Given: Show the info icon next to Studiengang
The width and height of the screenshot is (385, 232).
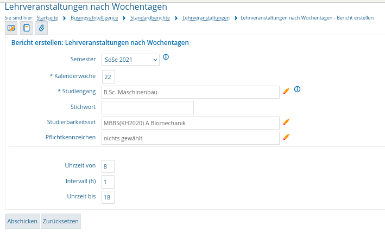Looking at the screenshot, I should point(298,89).
